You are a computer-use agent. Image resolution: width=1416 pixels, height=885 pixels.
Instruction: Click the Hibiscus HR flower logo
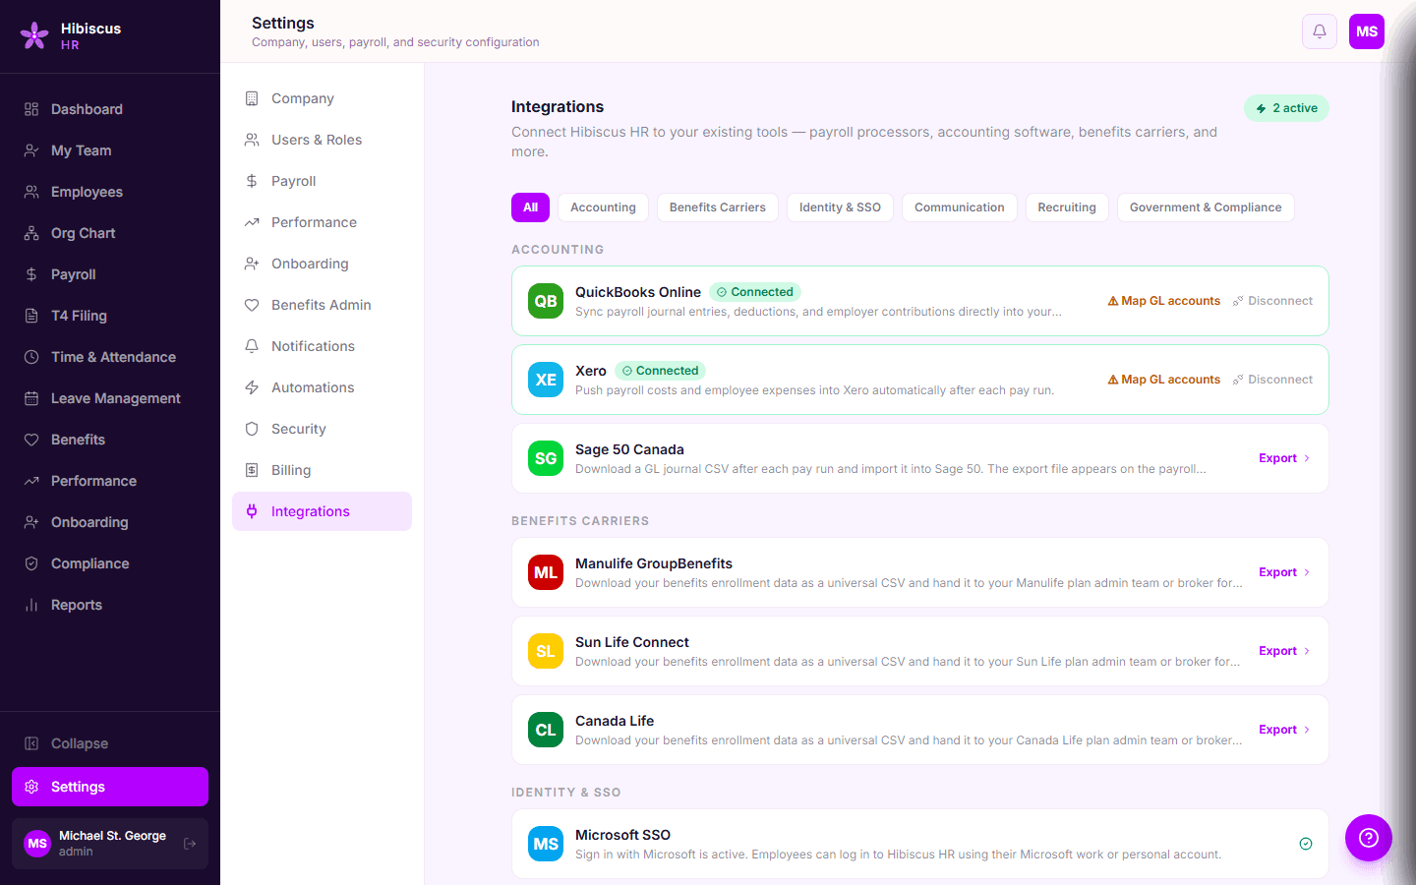(x=33, y=35)
